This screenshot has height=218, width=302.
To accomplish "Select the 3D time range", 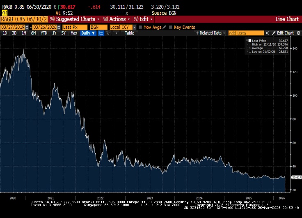I will pos(14,33).
